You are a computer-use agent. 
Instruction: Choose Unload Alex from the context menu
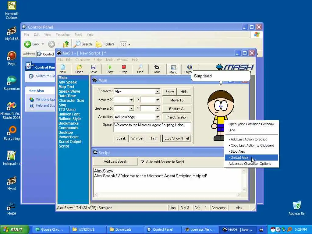pos(251,158)
